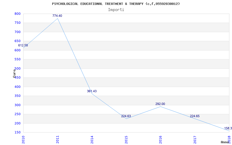Image resolution: width=232 pixels, height=145 pixels.
Task: Click the 224.65 data label
Action: pyautogui.click(x=195, y=116)
